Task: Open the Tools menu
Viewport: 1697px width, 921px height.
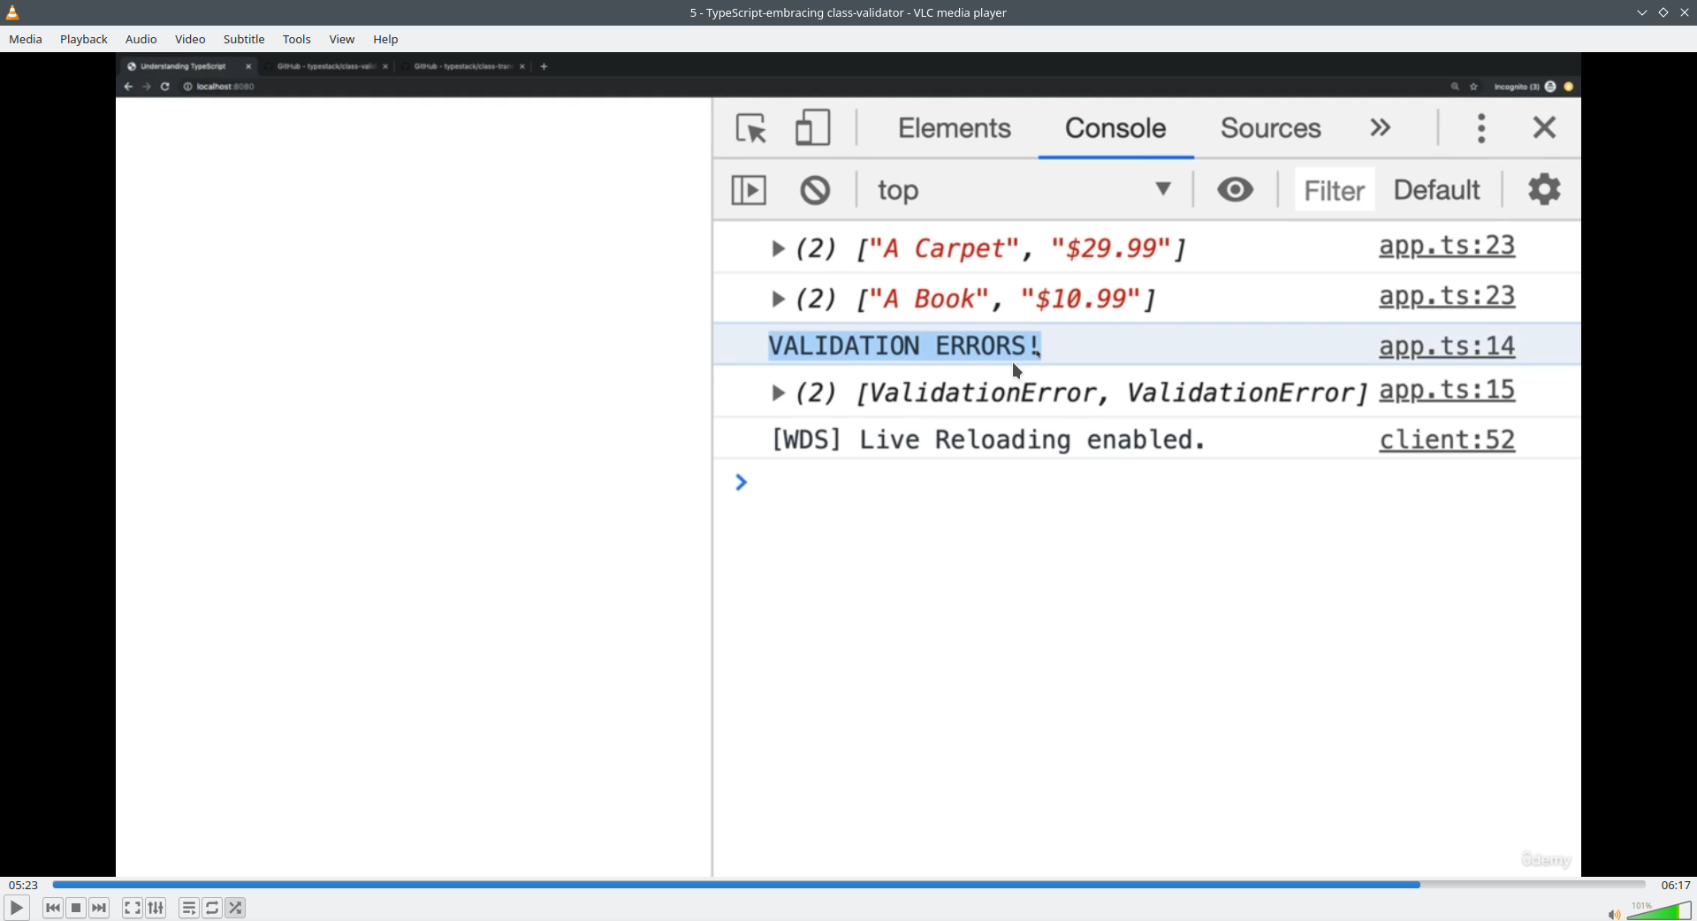Action: [297, 40]
